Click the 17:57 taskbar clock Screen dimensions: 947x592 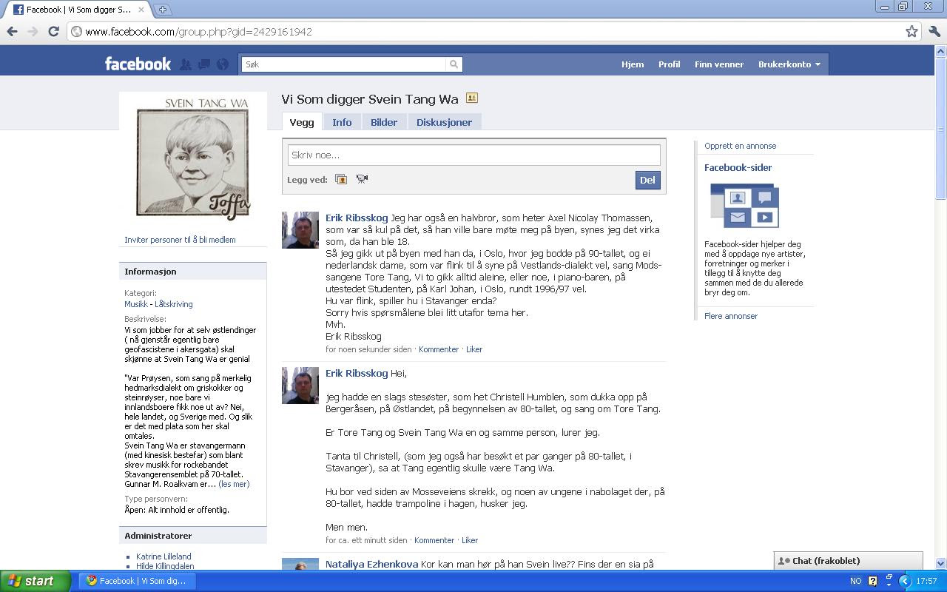coord(927,581)
